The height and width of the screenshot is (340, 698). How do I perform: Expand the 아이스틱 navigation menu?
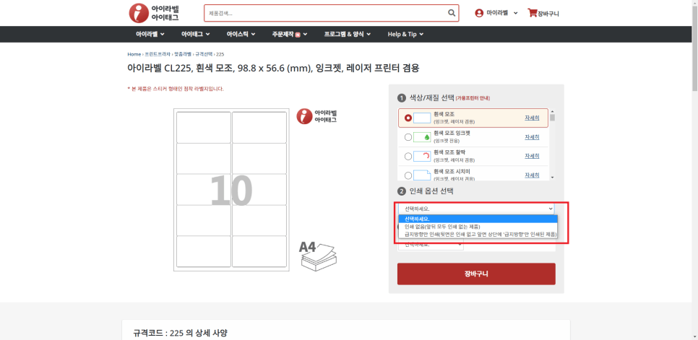point(241,34)
